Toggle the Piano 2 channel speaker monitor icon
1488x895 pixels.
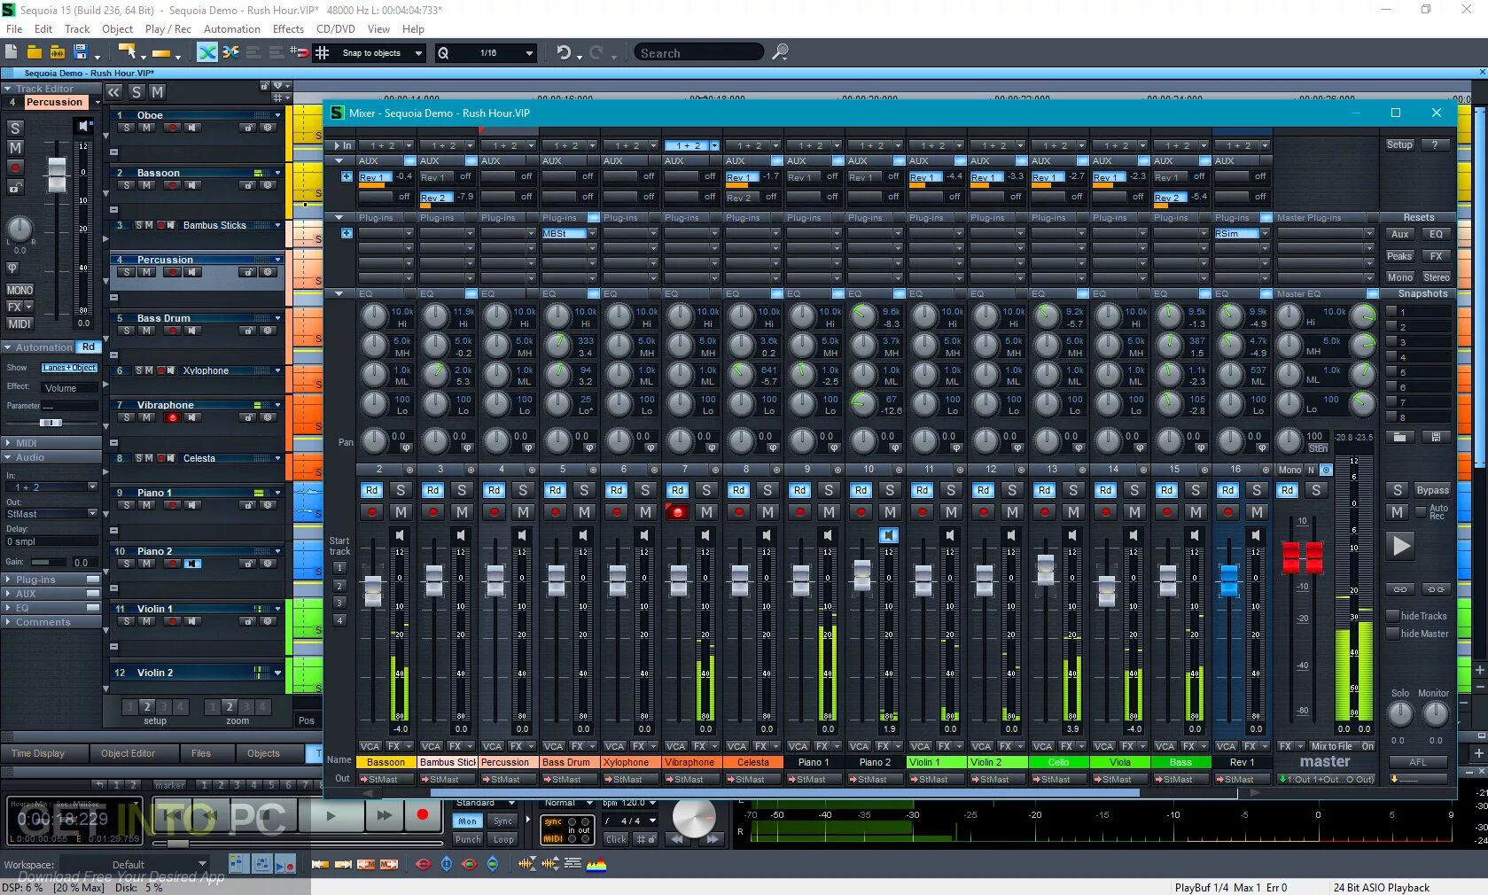point(889,535)
